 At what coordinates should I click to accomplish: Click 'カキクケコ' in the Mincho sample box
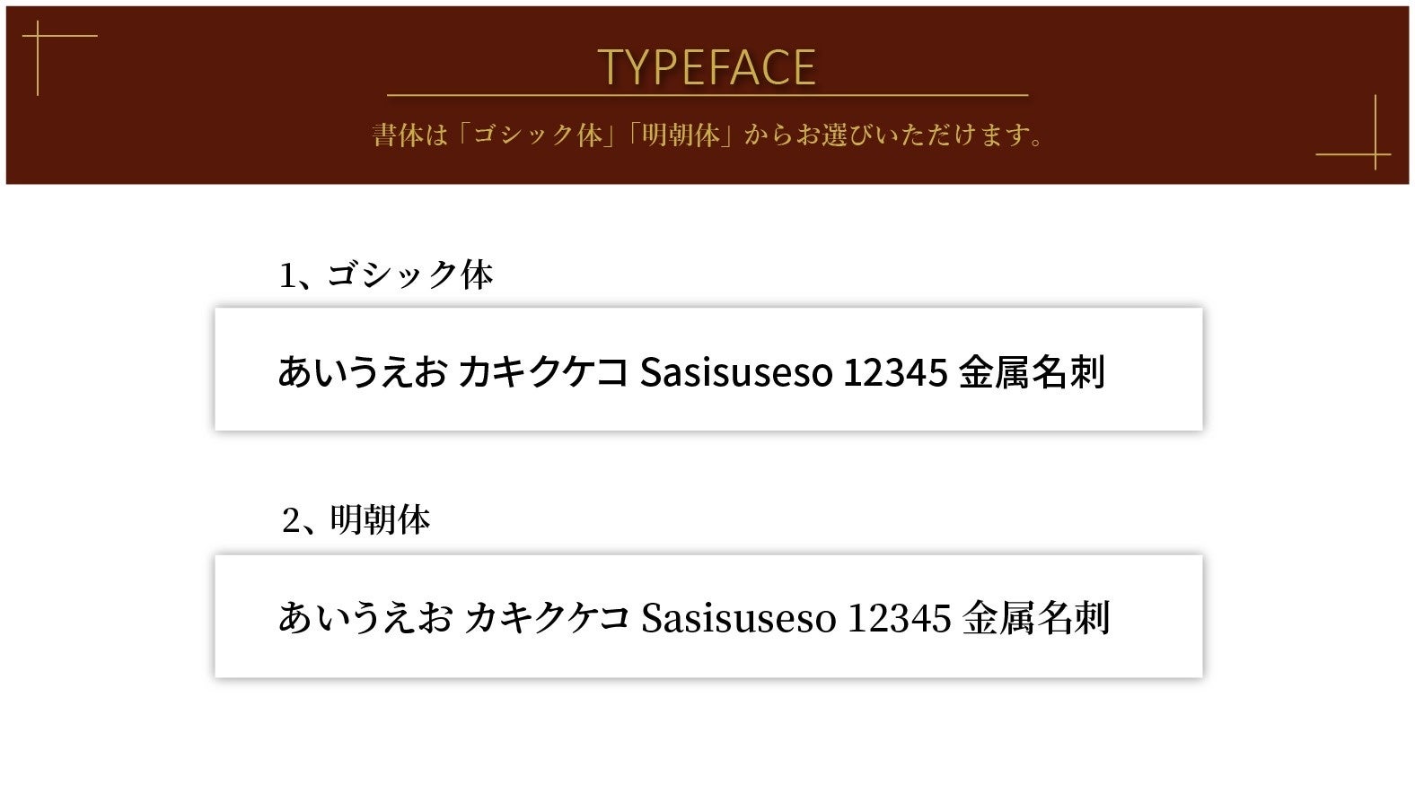[x=547, y=618]
